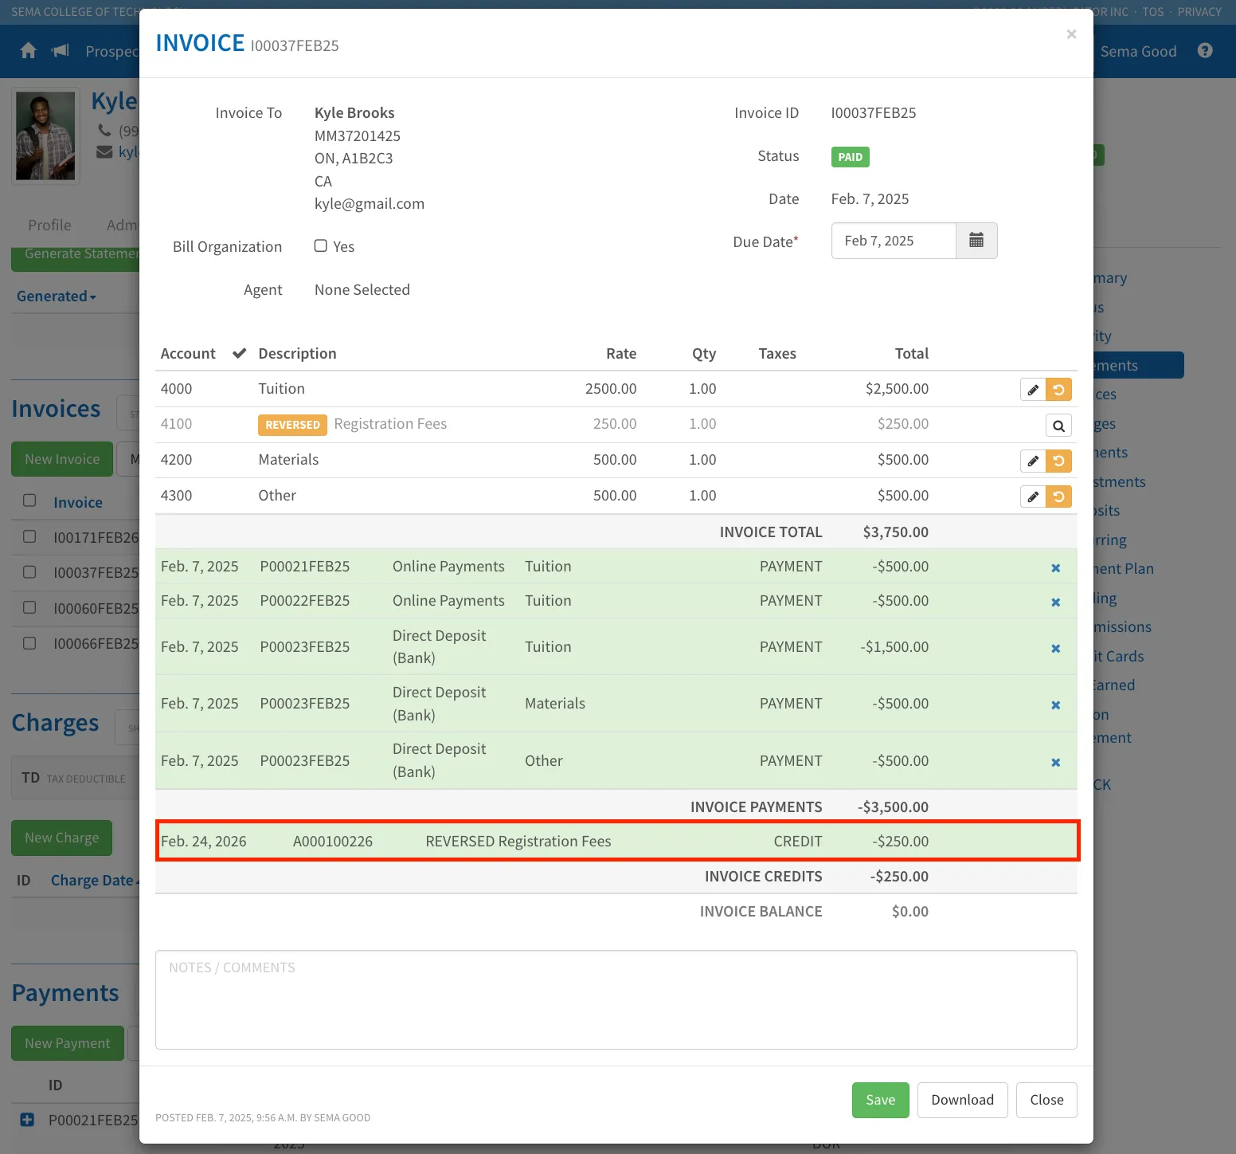Click the credit row A000100226
The height and width of the screenshot is (1154, 1236).
tap(617, 841)
